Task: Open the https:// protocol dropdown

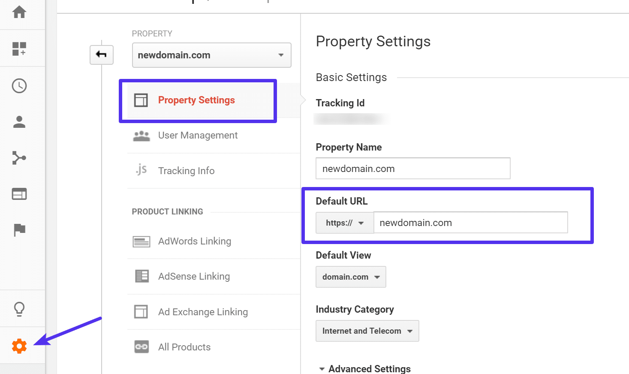Action: [x=344, y=223]
